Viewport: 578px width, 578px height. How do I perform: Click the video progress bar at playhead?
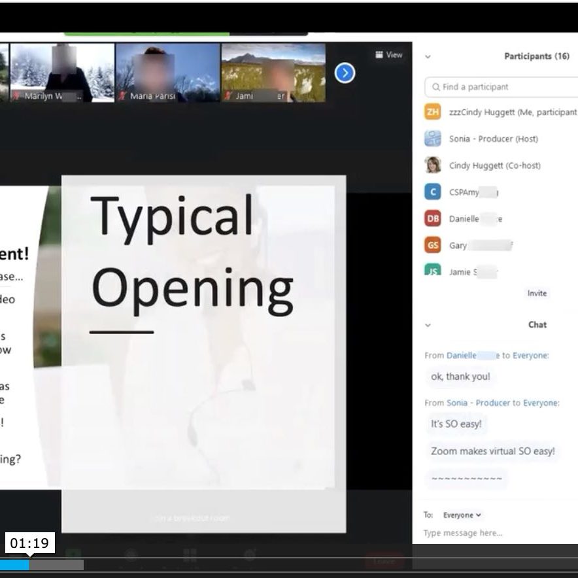29,564
